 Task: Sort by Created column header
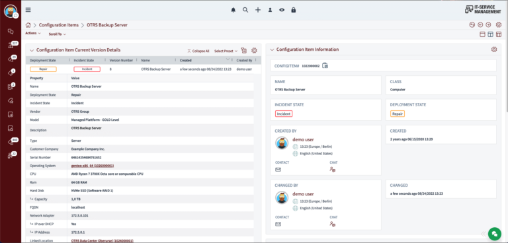point(186,60)
